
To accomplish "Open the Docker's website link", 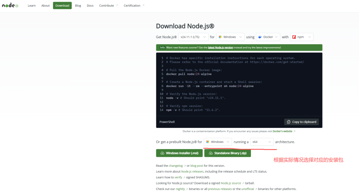I will [283, 131].
